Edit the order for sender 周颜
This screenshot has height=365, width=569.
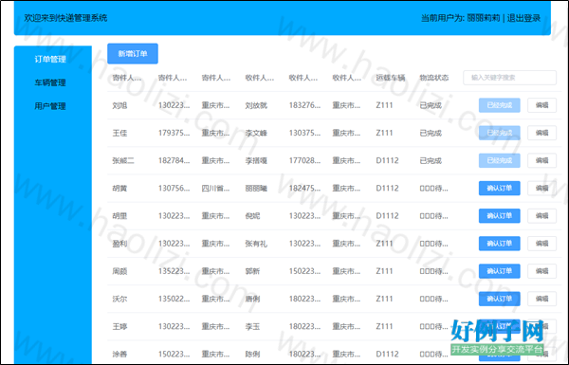tap(541, 271)
